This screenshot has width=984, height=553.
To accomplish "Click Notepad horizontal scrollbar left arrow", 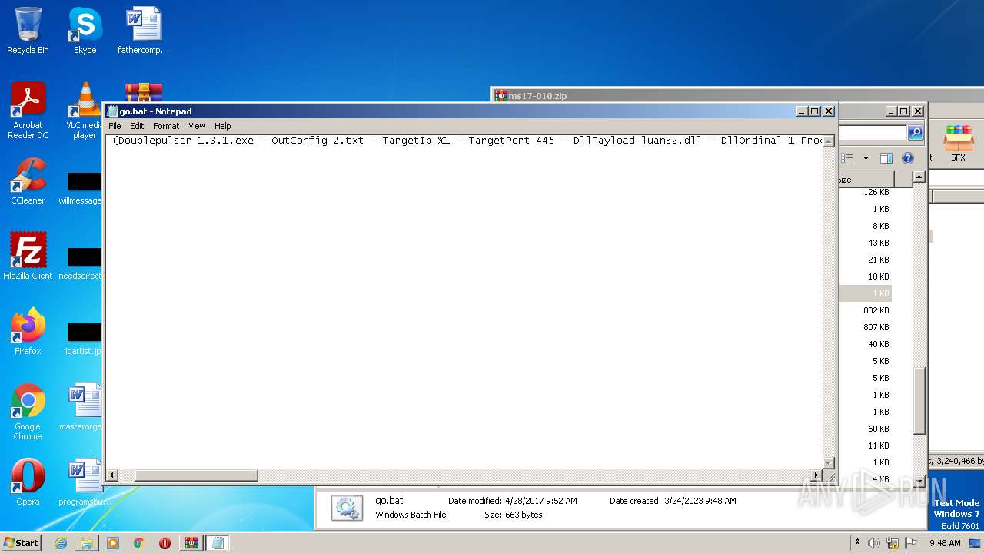I will tap(112, 475).
